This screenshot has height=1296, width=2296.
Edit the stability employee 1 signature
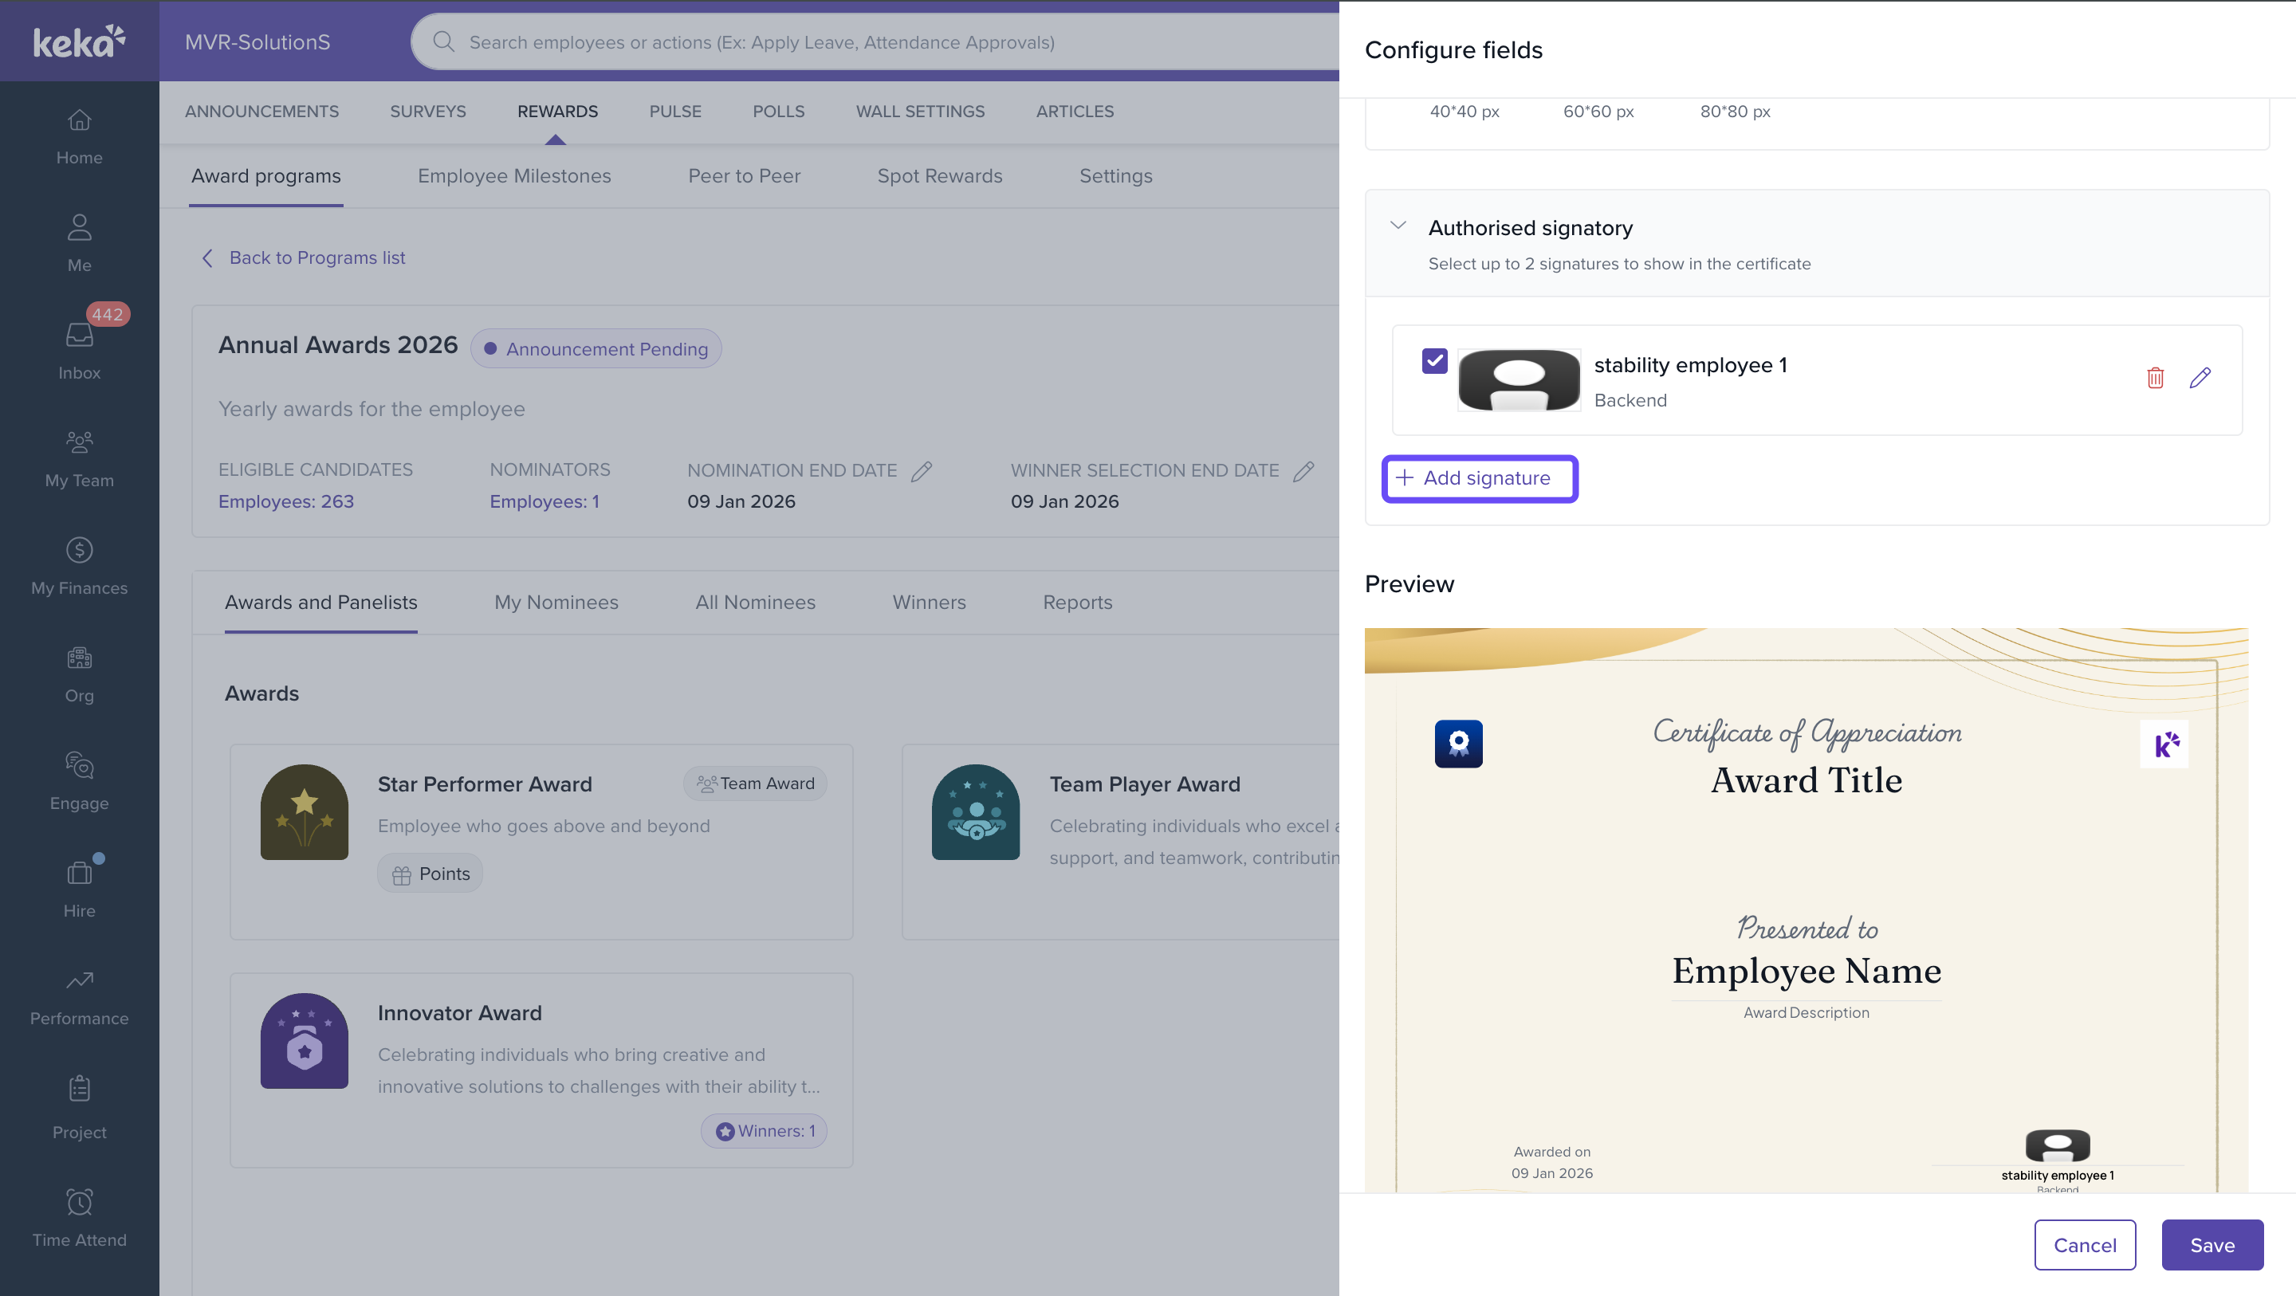(x=2200, y=378)
